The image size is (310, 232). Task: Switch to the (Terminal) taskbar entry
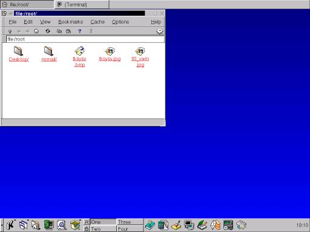pos(82,4)
